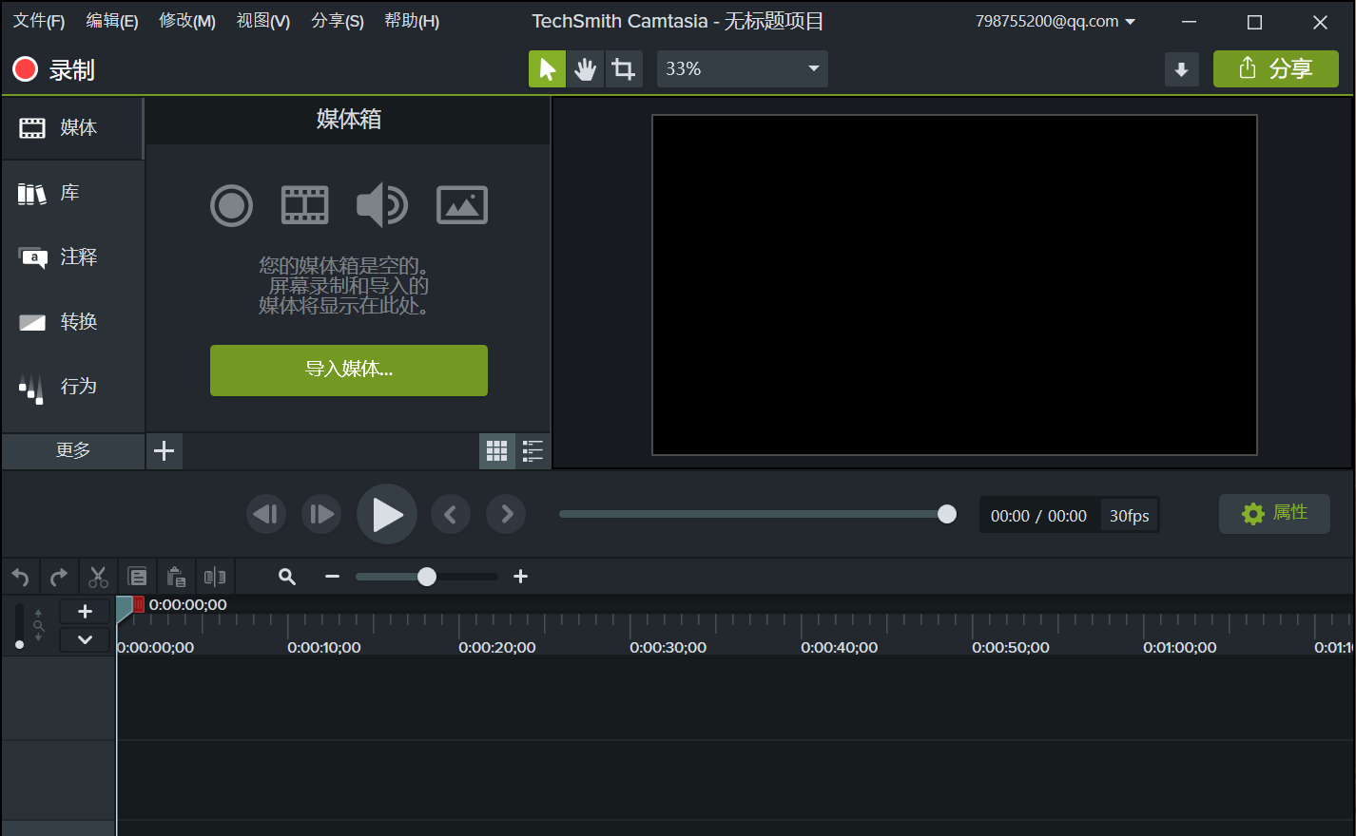Click the audio speaker icon
The height and width of the screenshot is (836, 1356).
(x=382, y=204)
